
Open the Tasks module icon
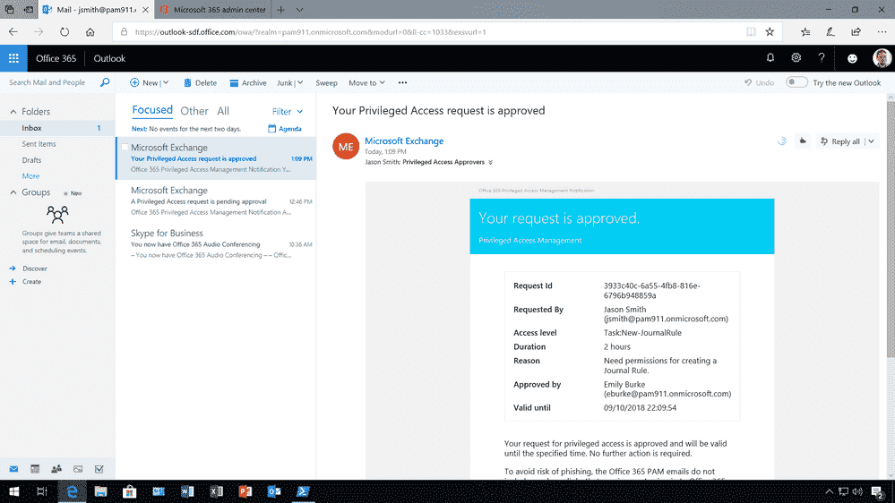(99, 469)
